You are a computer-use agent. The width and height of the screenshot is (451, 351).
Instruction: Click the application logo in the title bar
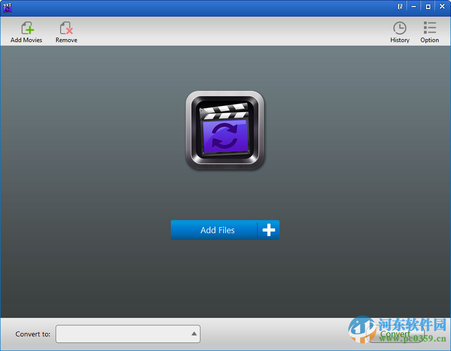[x=7, y=8]
